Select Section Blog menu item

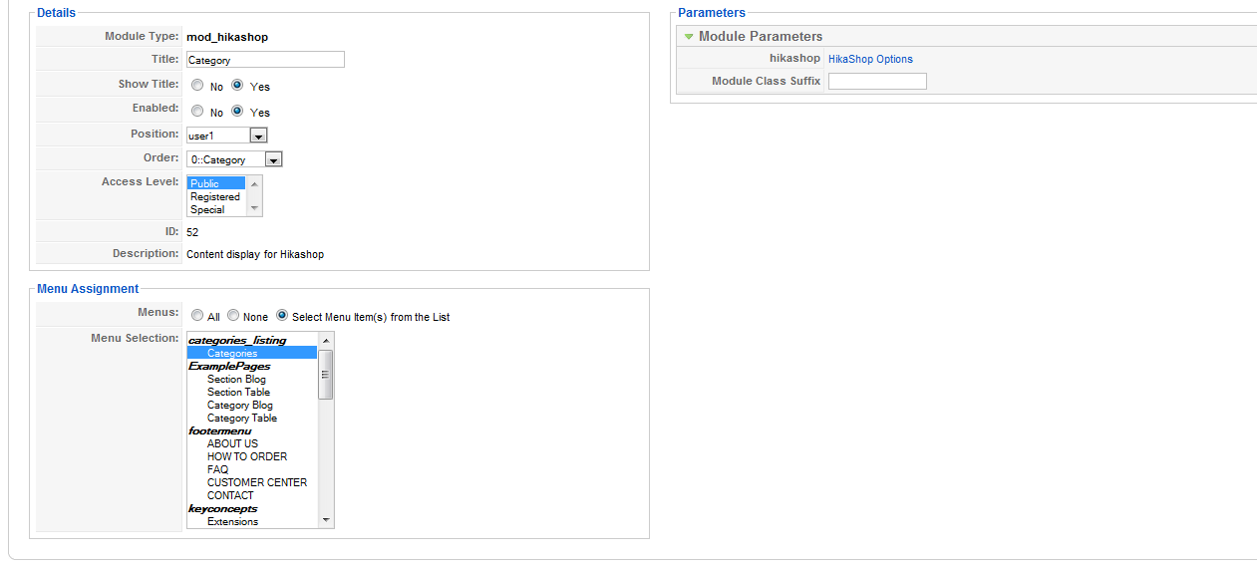[x=236, y=379]
